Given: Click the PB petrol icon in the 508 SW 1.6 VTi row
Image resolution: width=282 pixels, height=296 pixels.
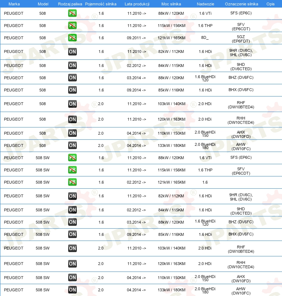Looking at the screenshot, I should pyautogui.click(x=72, y=158).
